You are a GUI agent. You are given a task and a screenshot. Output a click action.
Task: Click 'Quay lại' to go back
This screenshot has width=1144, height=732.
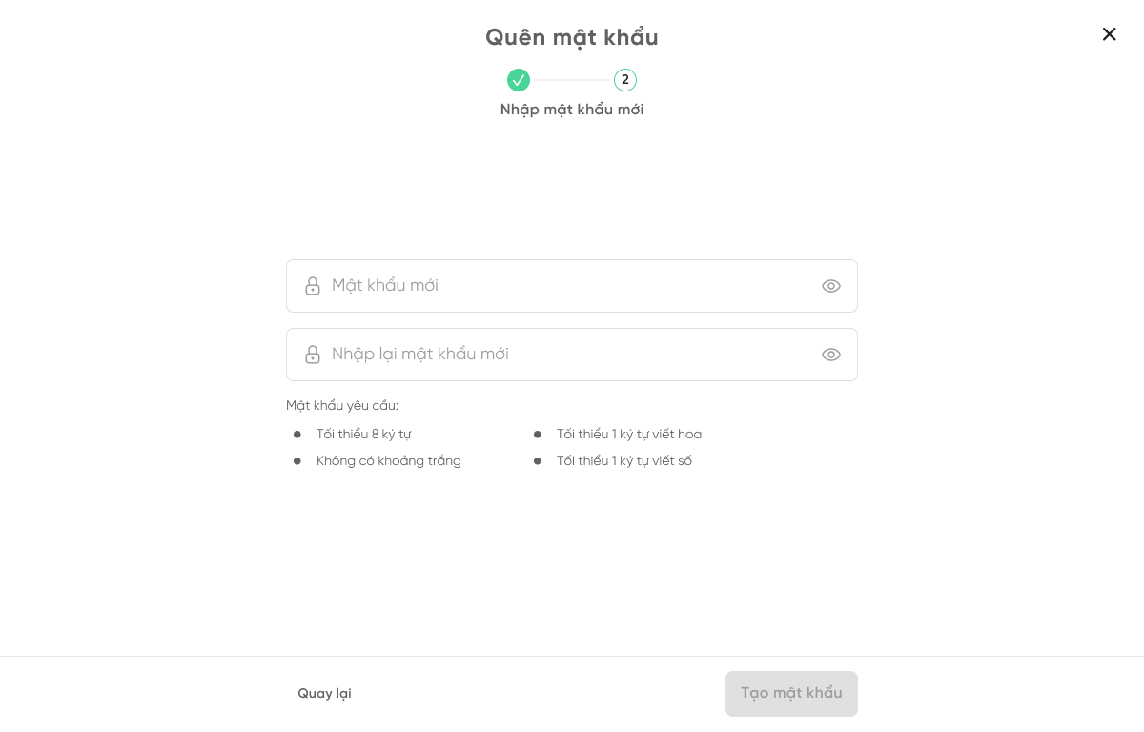click(x=324, y=693)
